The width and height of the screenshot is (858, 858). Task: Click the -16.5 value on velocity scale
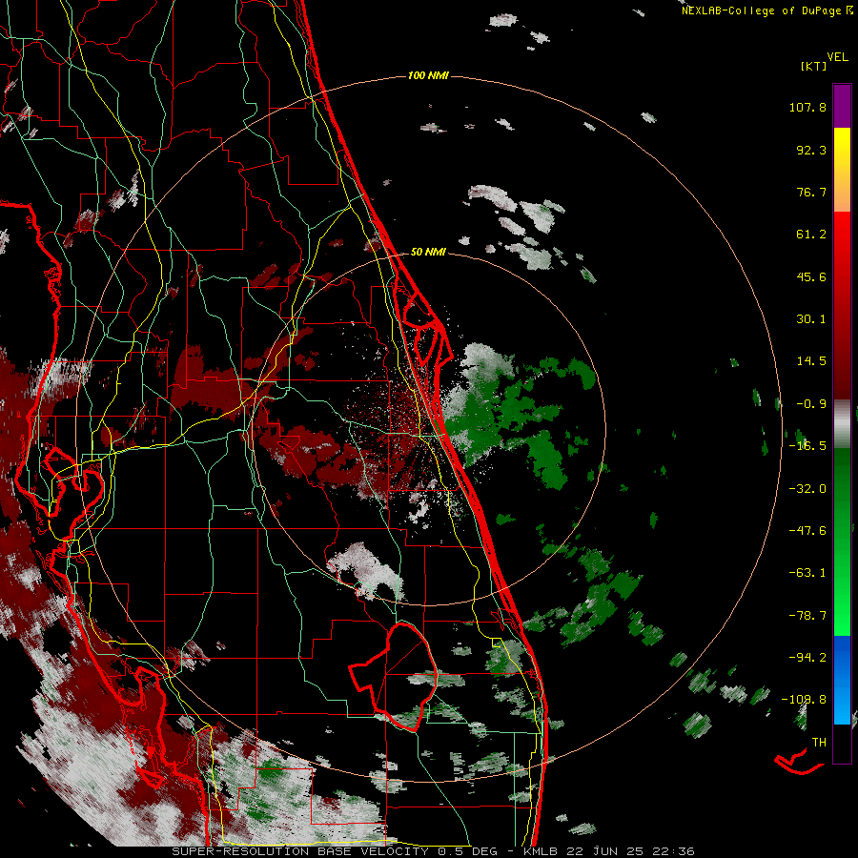point(807,446)
